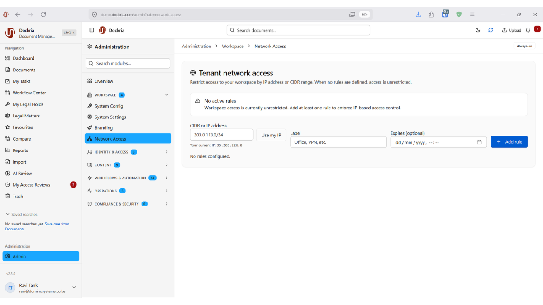This screenshot has height=305, width=543.
Task: Click the refresh sync icon in header
Action: coord(491,30)
